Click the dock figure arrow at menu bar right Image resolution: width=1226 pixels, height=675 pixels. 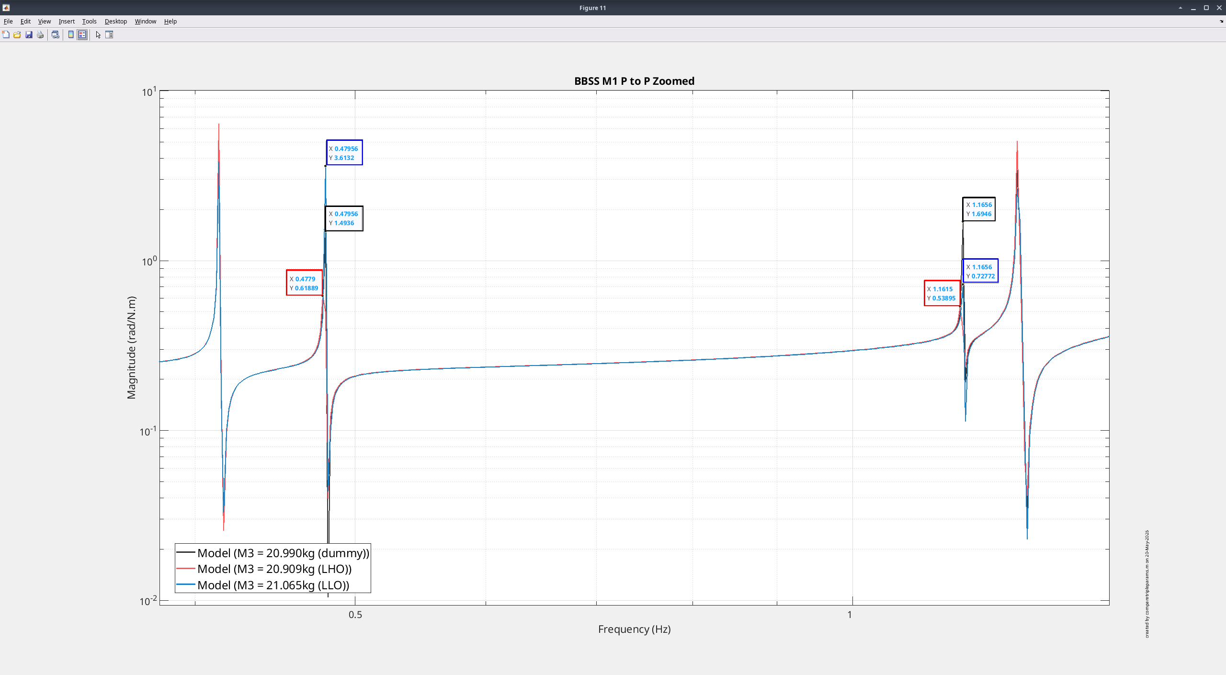point(1221,21)
